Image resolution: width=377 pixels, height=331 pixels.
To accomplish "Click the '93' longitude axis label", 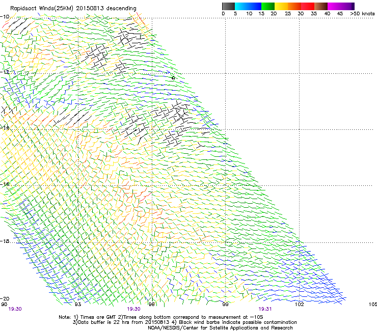I will pyautogui.click(x=77, y=305).
